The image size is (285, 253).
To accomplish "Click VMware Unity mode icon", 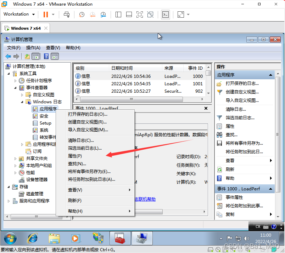I will [x=150, y=15].
